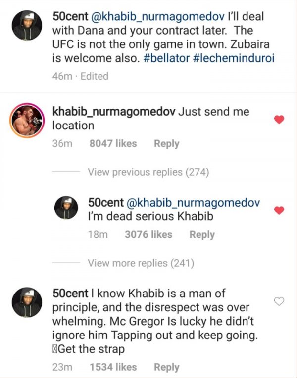This screenshot has width=297, height=378.
Task: Unlike Khabib's 'Just send me location' comment
Action: (x=279, y=119)
